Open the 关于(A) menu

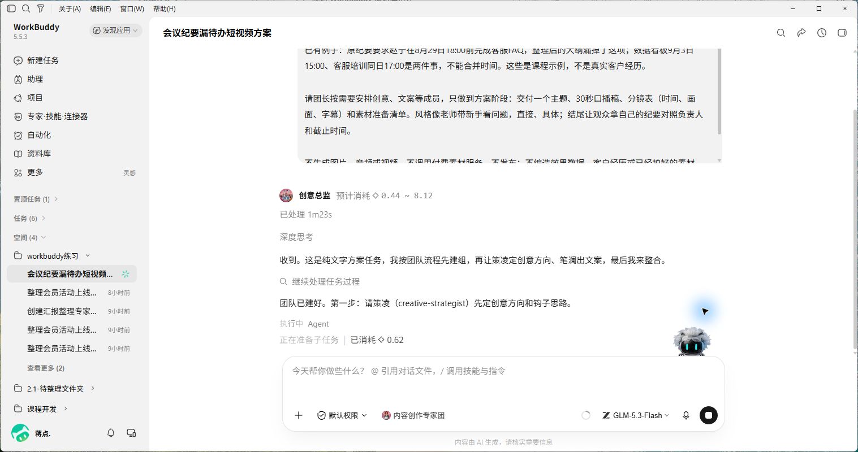click(70, 8)
